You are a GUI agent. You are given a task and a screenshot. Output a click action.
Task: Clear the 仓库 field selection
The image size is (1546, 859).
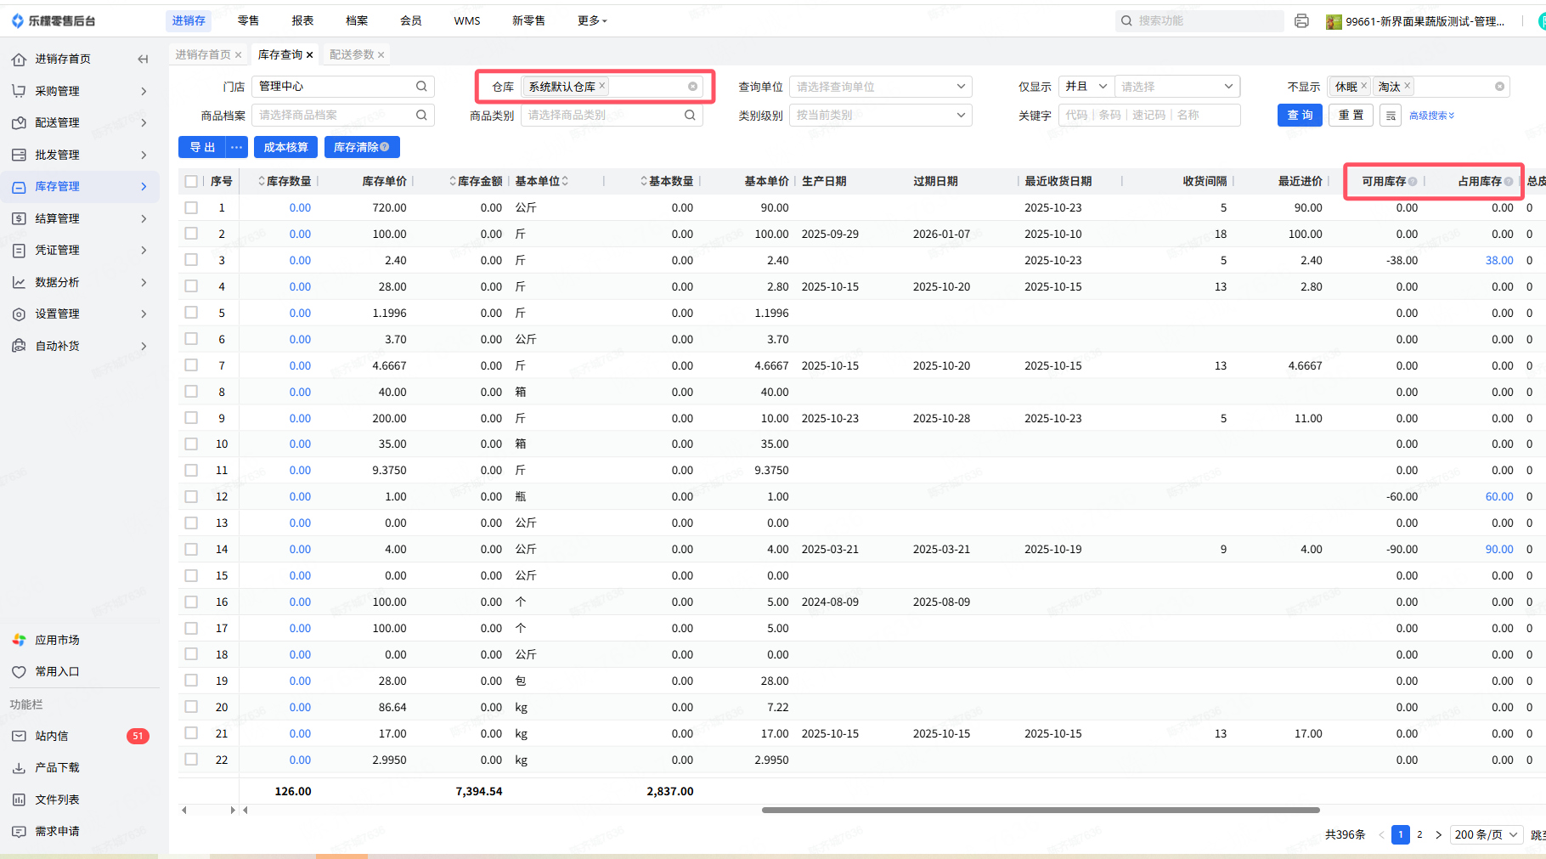692,87
